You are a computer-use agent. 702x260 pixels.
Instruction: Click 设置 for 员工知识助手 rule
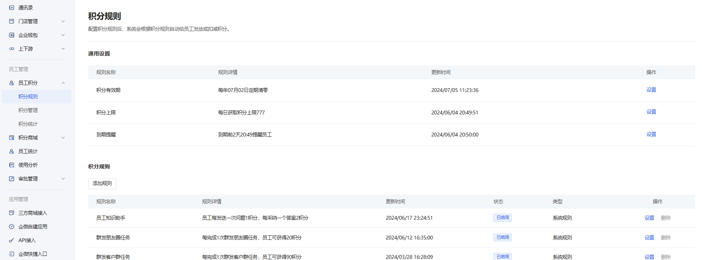tap(649, 218)
